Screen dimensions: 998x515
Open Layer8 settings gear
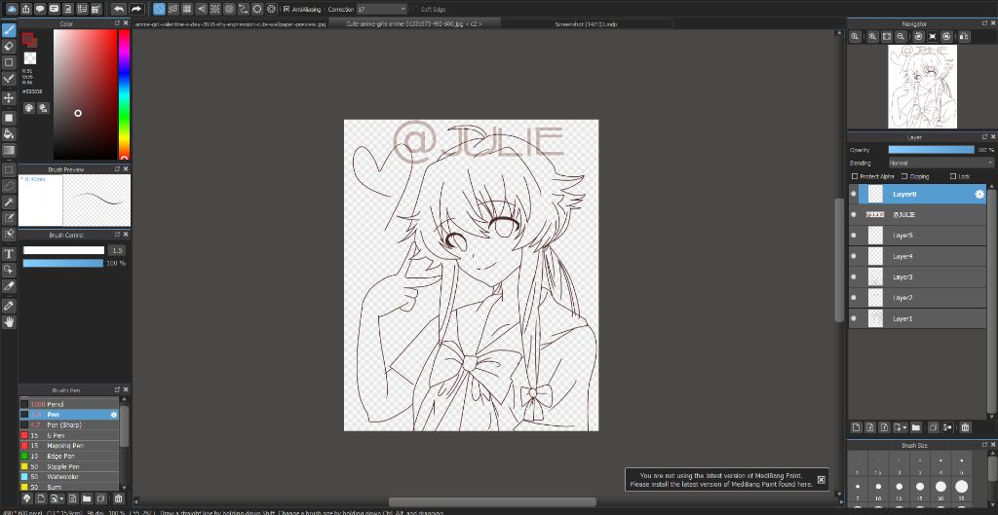979,195
